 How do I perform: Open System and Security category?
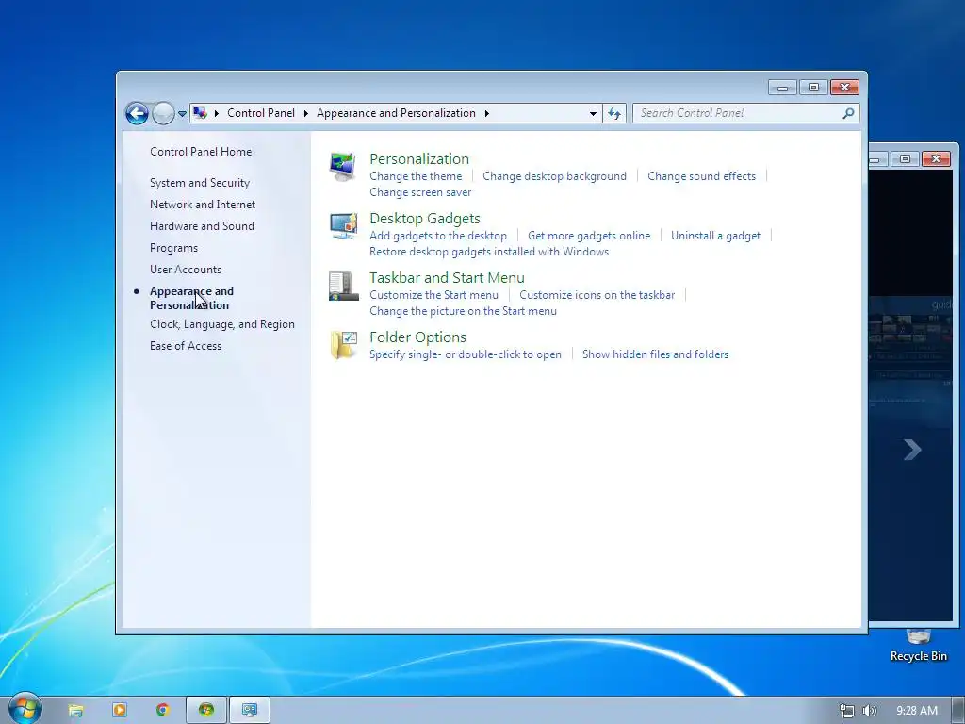click(x=200, y=183)
